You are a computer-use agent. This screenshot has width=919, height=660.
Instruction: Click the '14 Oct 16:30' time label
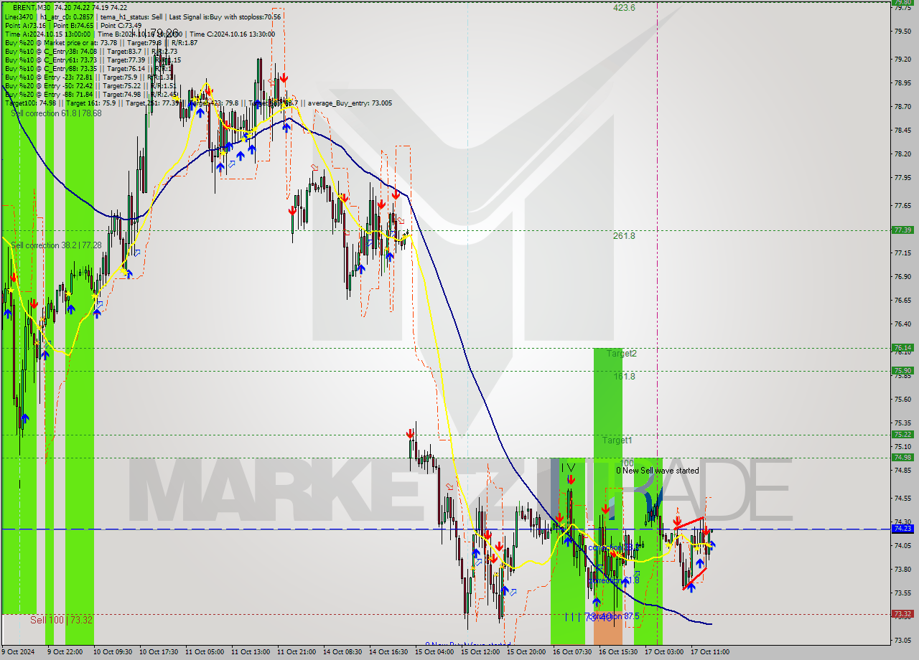[x=388, y=652]
